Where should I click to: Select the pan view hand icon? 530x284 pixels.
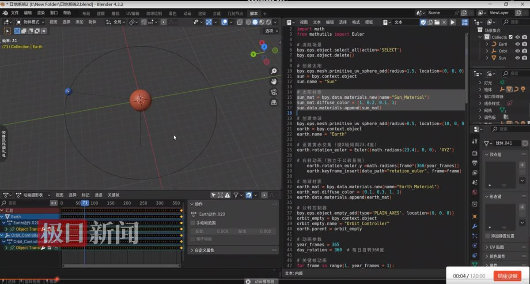click(274, 82)
